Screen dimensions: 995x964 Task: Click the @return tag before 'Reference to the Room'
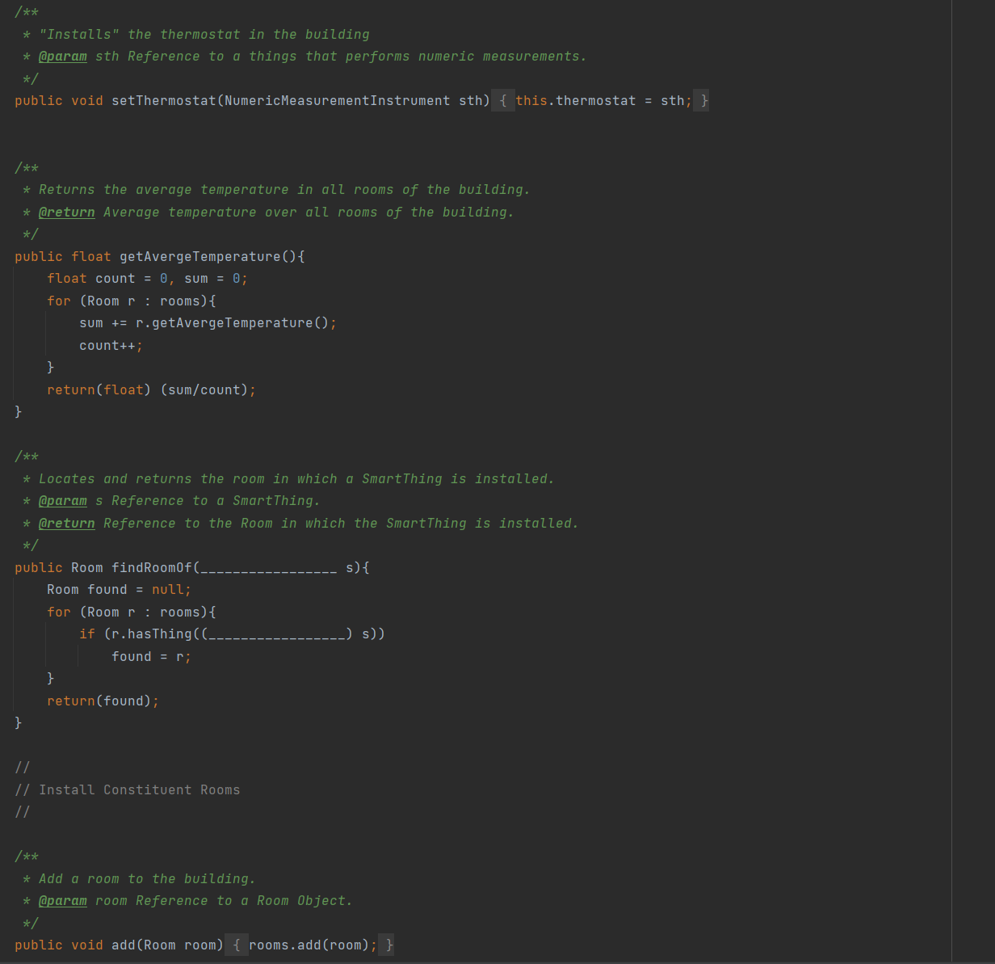tap(67, 524)
